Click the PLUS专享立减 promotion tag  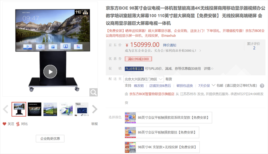(134, 69)
